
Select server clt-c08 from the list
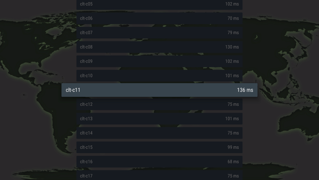(x=159, y=47)
